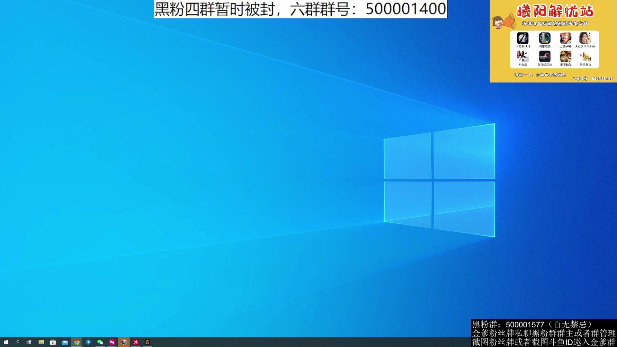This screenshot has width=617, height=347.
Task: Click the 天涯明月刀手游 icon
Action: pyautogui.click(x=585, y=39)
